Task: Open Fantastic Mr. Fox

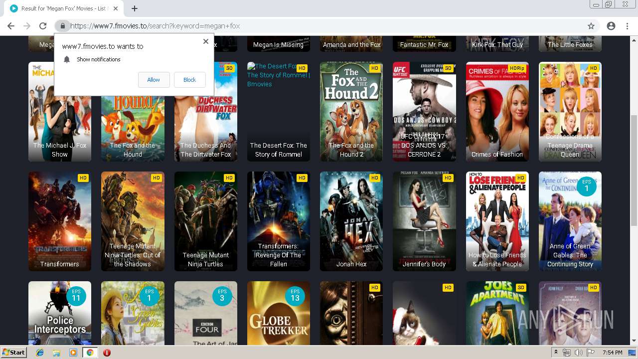Action: (424, 44)
